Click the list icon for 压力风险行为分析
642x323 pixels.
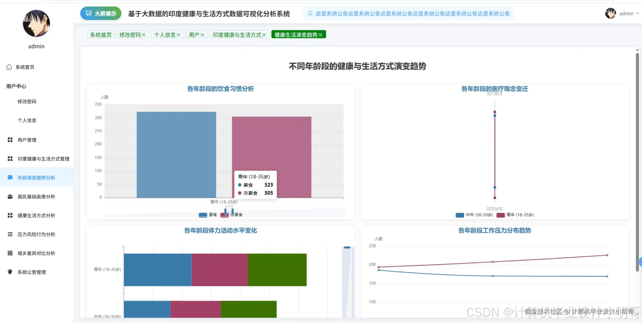[10, 234]
